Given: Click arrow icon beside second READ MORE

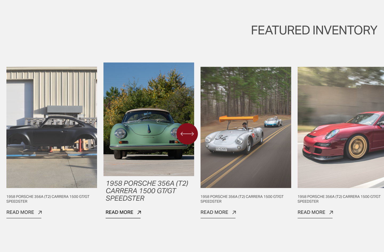Looking at the screenshot, I should pos(139,213).
